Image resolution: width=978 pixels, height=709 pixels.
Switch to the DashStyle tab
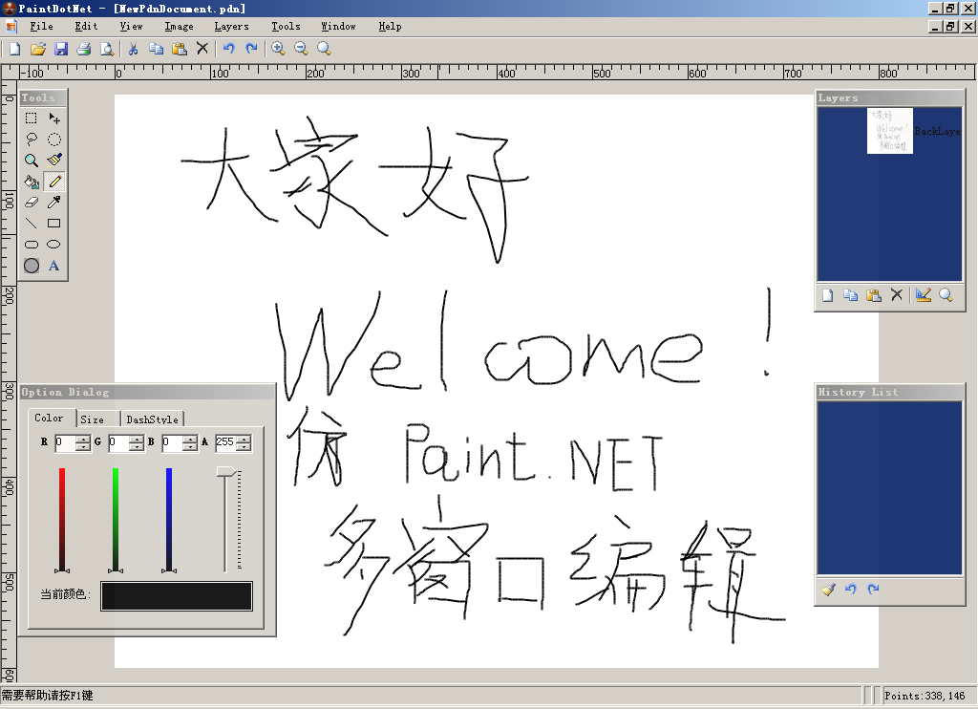tap(152, 419)
